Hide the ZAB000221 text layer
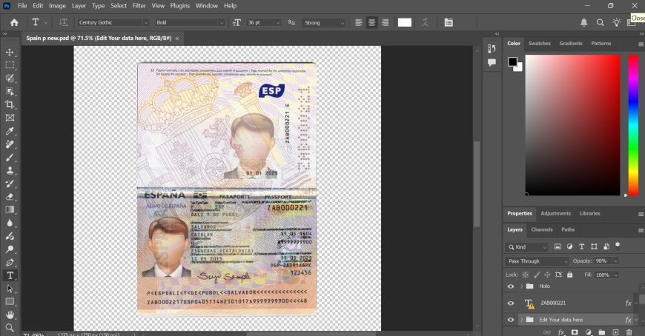Image resolution: width=645 pixels, height=336 pixels. point(511,303)
